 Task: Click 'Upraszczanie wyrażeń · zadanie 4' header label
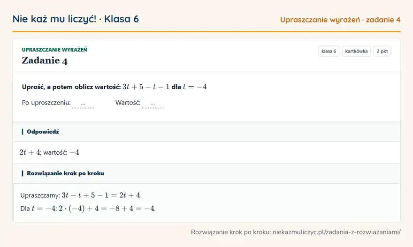pyautogui.click(x=340, y=20)
